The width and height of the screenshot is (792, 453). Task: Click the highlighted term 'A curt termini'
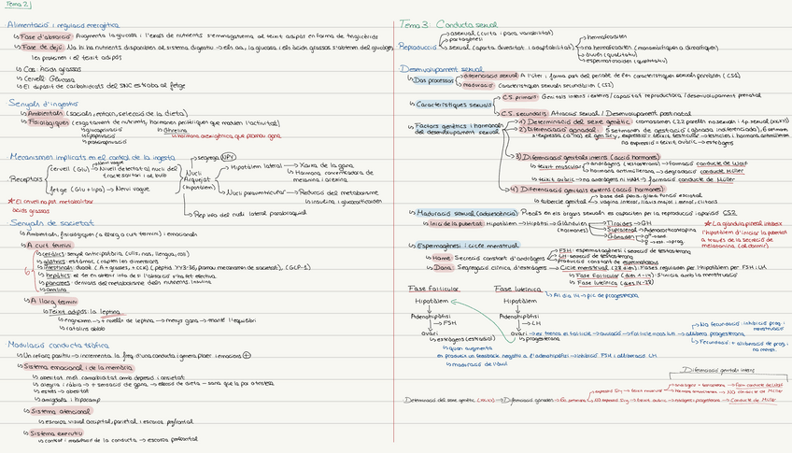click(x=49, y=245)
